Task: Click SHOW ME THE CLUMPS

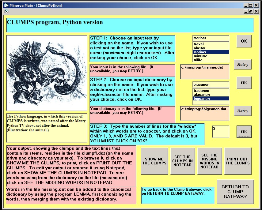Action: pyautogui.click(x=154, y=161)
